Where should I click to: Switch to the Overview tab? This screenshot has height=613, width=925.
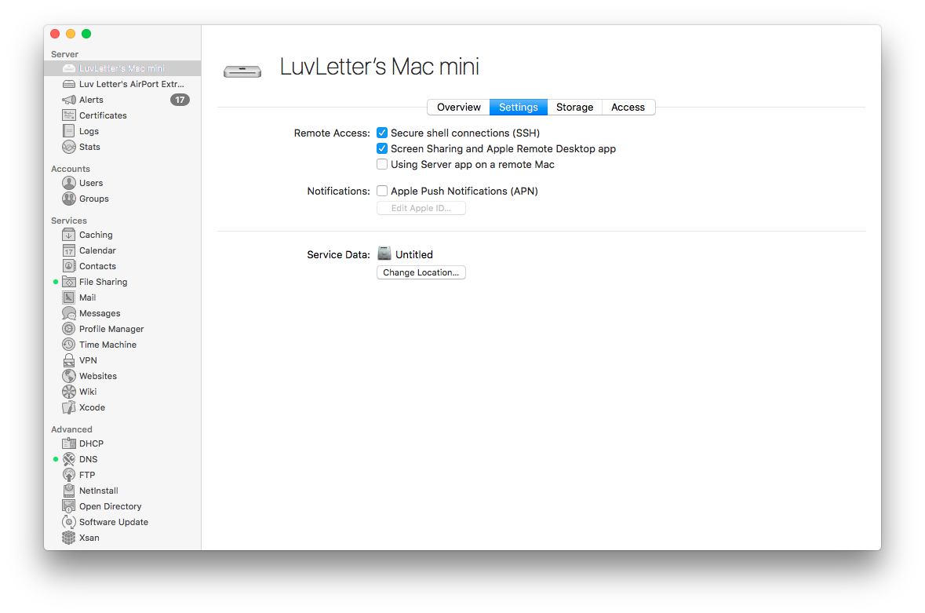(x=458, y=108)
